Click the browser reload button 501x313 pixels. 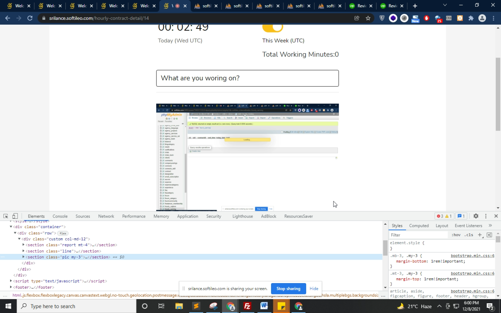(30, 18)
